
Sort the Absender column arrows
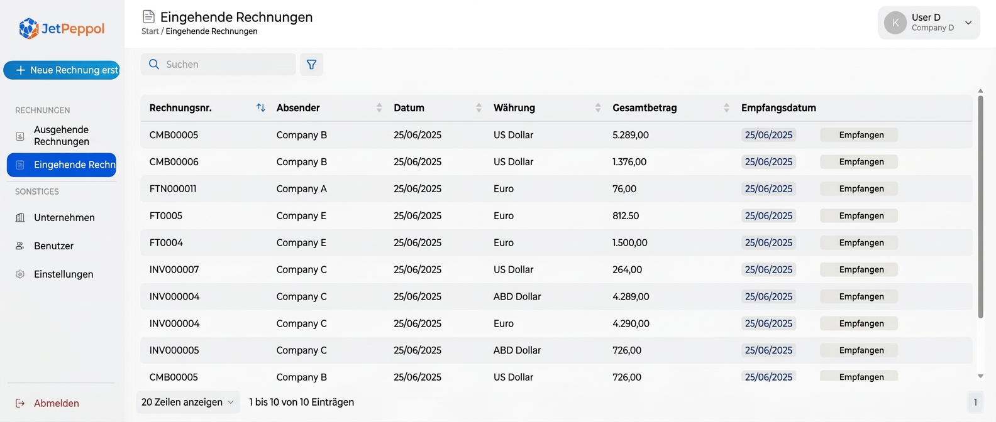379,107
